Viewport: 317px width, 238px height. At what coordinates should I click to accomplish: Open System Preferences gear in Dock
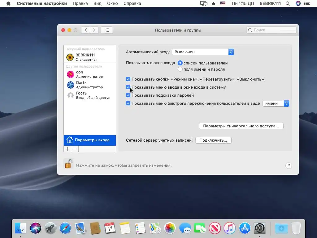260,228
